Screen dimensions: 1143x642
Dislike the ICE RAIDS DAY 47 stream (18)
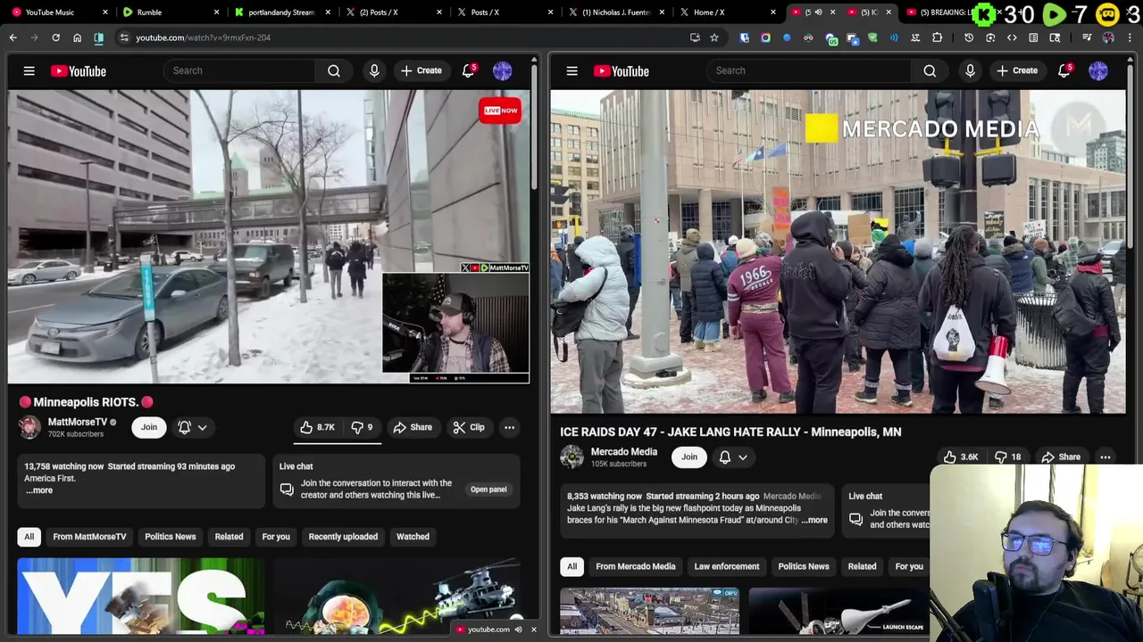pos(1007,457)
